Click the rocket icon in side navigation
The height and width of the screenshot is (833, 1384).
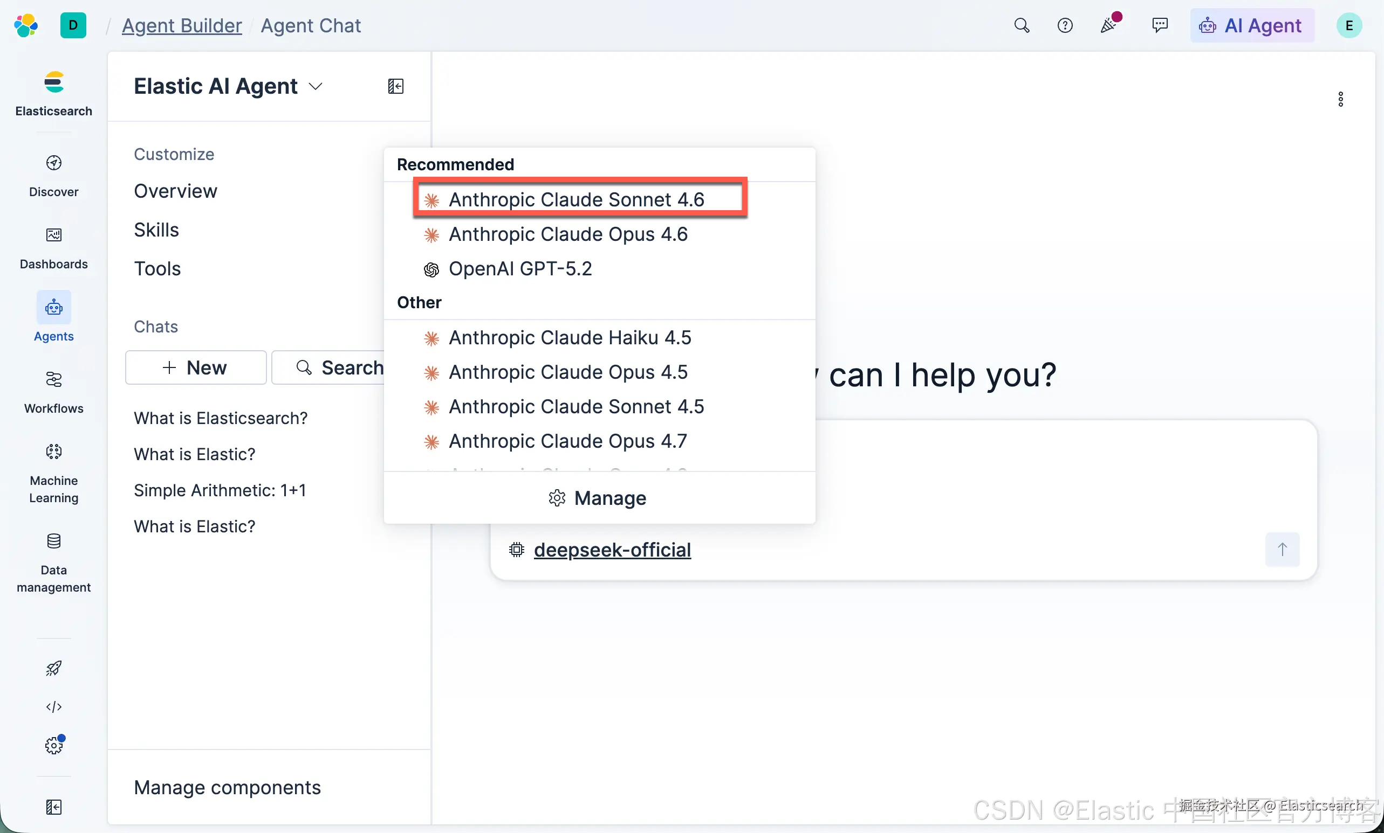[x=54, y=668]
